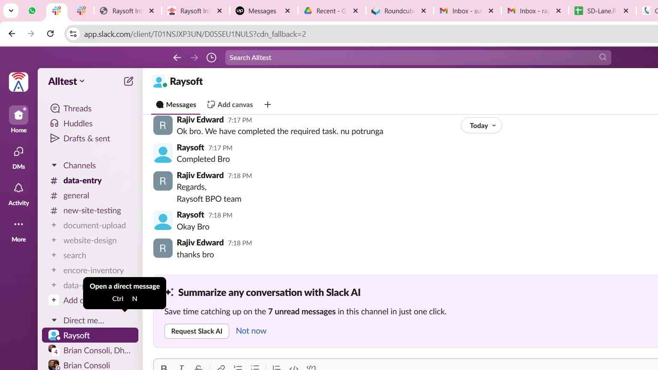The height and width of the screenshot is (370, 658).
Task: Click the 7:17 PM timestamp beside Raysoft
Action: click(220, 148)
